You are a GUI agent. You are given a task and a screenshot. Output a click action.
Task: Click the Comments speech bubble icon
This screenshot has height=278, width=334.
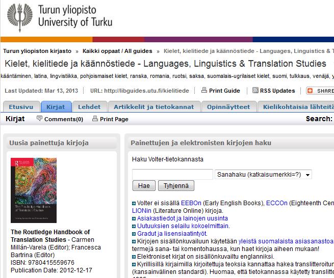point(39,118)
